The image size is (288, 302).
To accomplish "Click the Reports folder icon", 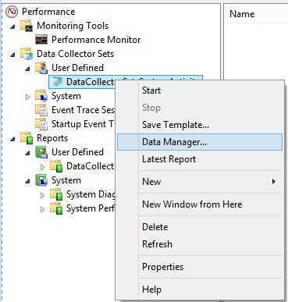I will [27, 138].
